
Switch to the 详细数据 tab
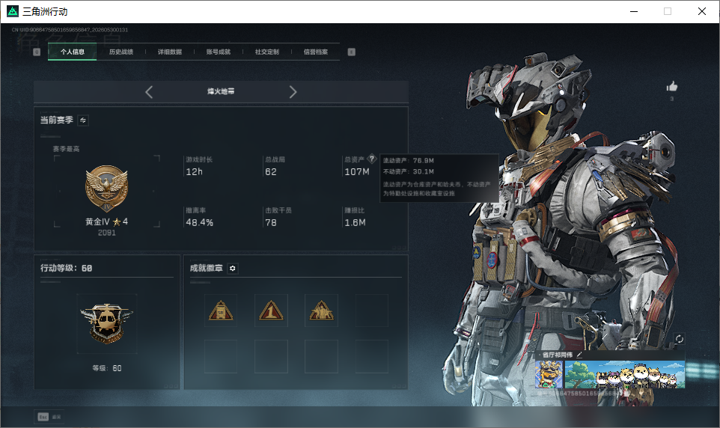coord(170,52)
